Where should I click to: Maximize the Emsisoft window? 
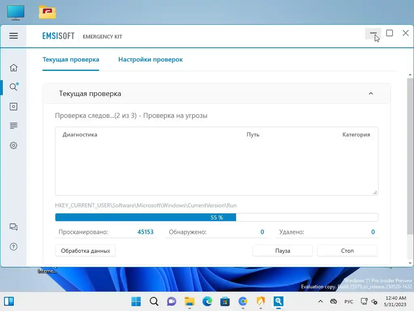[389, 33]
